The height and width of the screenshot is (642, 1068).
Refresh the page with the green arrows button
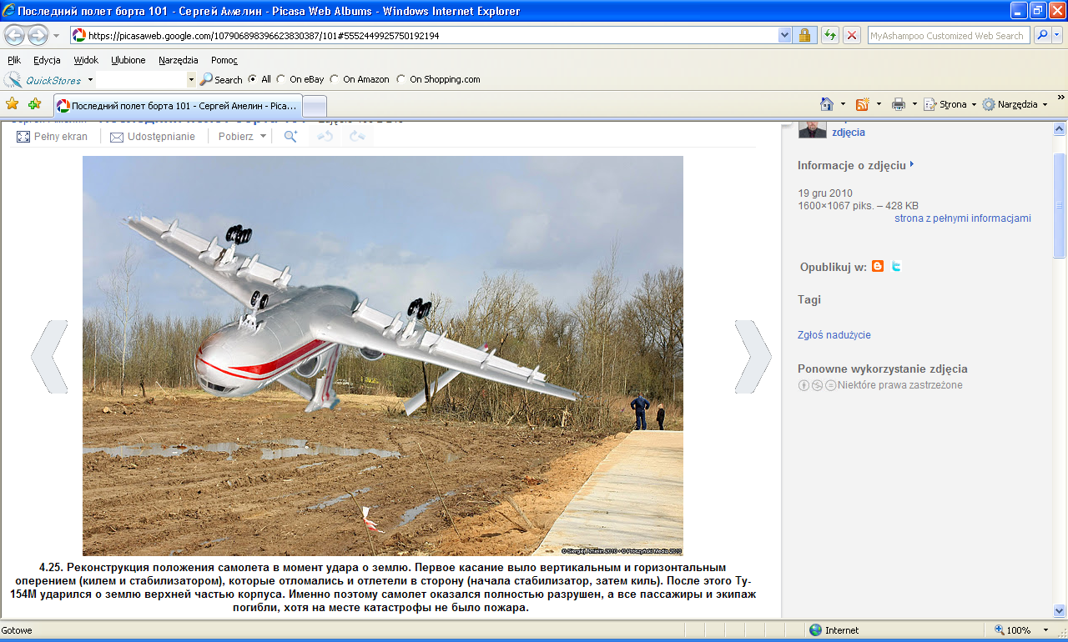tap(830, 35)
